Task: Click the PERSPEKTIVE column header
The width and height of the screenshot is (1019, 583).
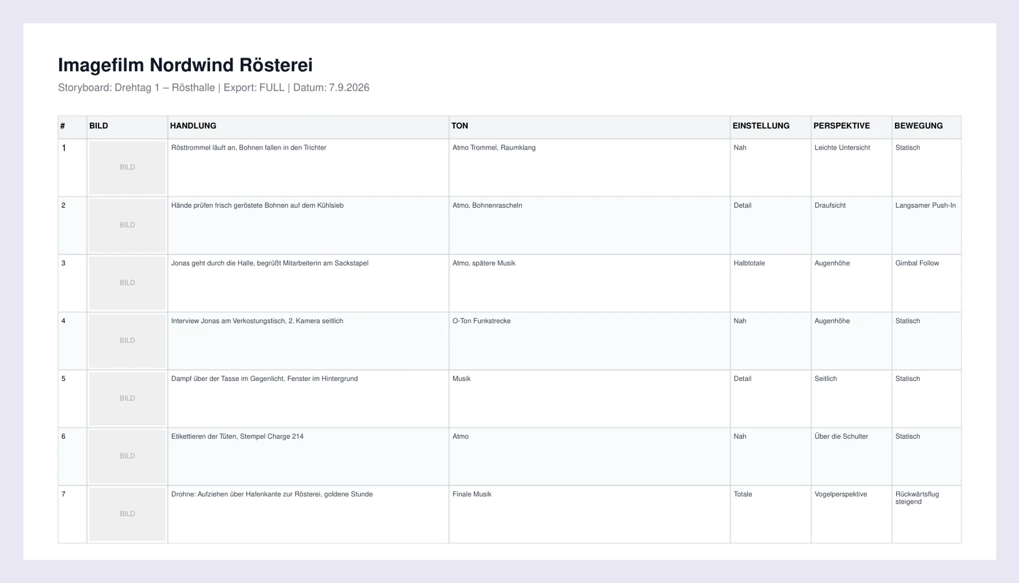Action: pos(851,126)
